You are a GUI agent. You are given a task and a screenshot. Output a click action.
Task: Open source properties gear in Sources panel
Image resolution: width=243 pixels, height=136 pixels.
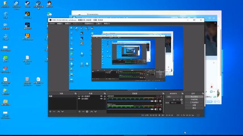tap(87, 111)
